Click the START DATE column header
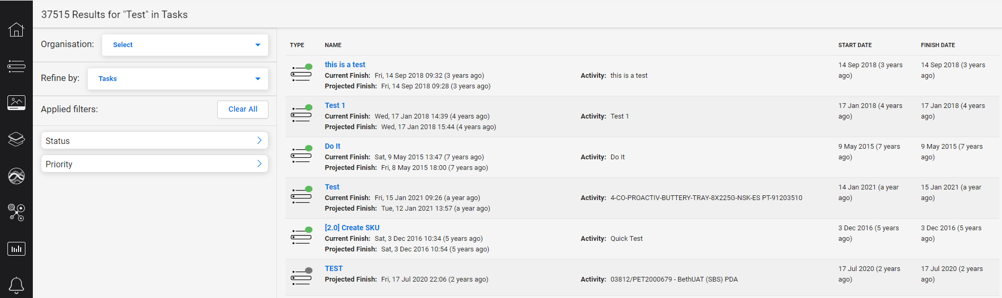Screen dimensions: 1002x298 tap(855, 45)
